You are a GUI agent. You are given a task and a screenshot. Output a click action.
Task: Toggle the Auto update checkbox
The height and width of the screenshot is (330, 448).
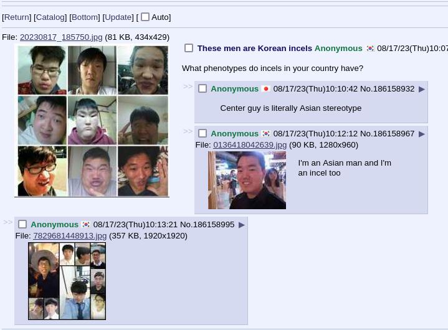pos(145,17)
